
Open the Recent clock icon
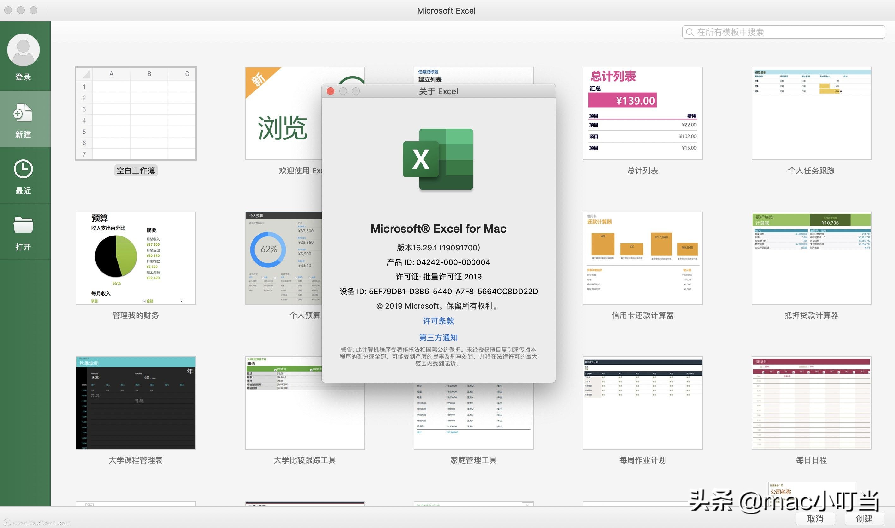tap(23, 169)
